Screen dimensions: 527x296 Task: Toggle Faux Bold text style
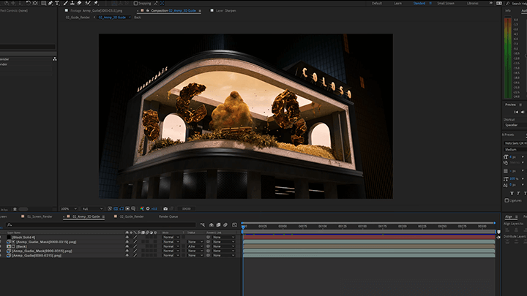tap(512, 193)
